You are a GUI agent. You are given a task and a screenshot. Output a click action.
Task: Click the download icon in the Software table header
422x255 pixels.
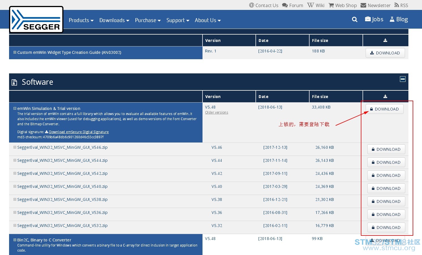385,97
